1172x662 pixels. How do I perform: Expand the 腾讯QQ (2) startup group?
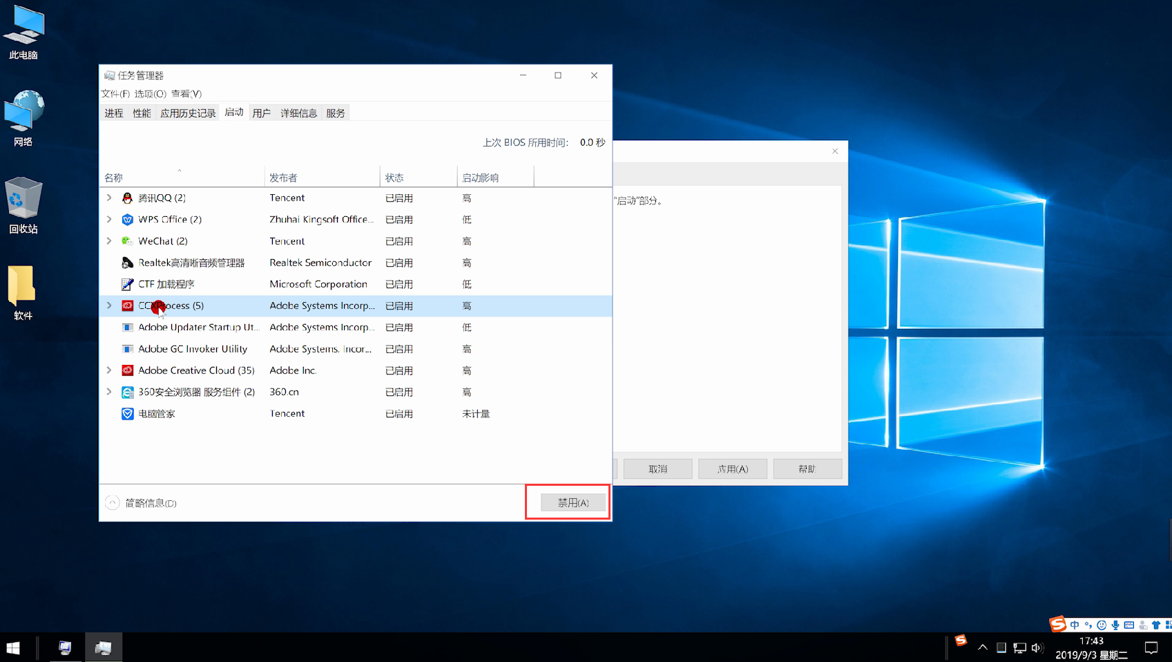point(109,198)
